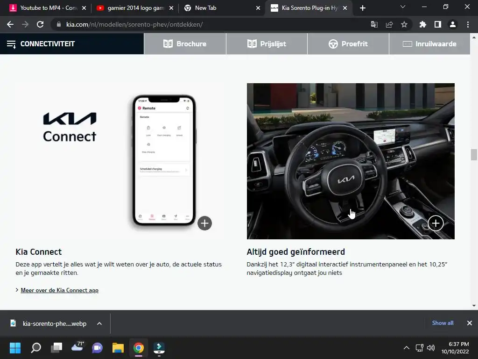478x359 pixels.
Task: View site security lock info
Action: [58, 24]
